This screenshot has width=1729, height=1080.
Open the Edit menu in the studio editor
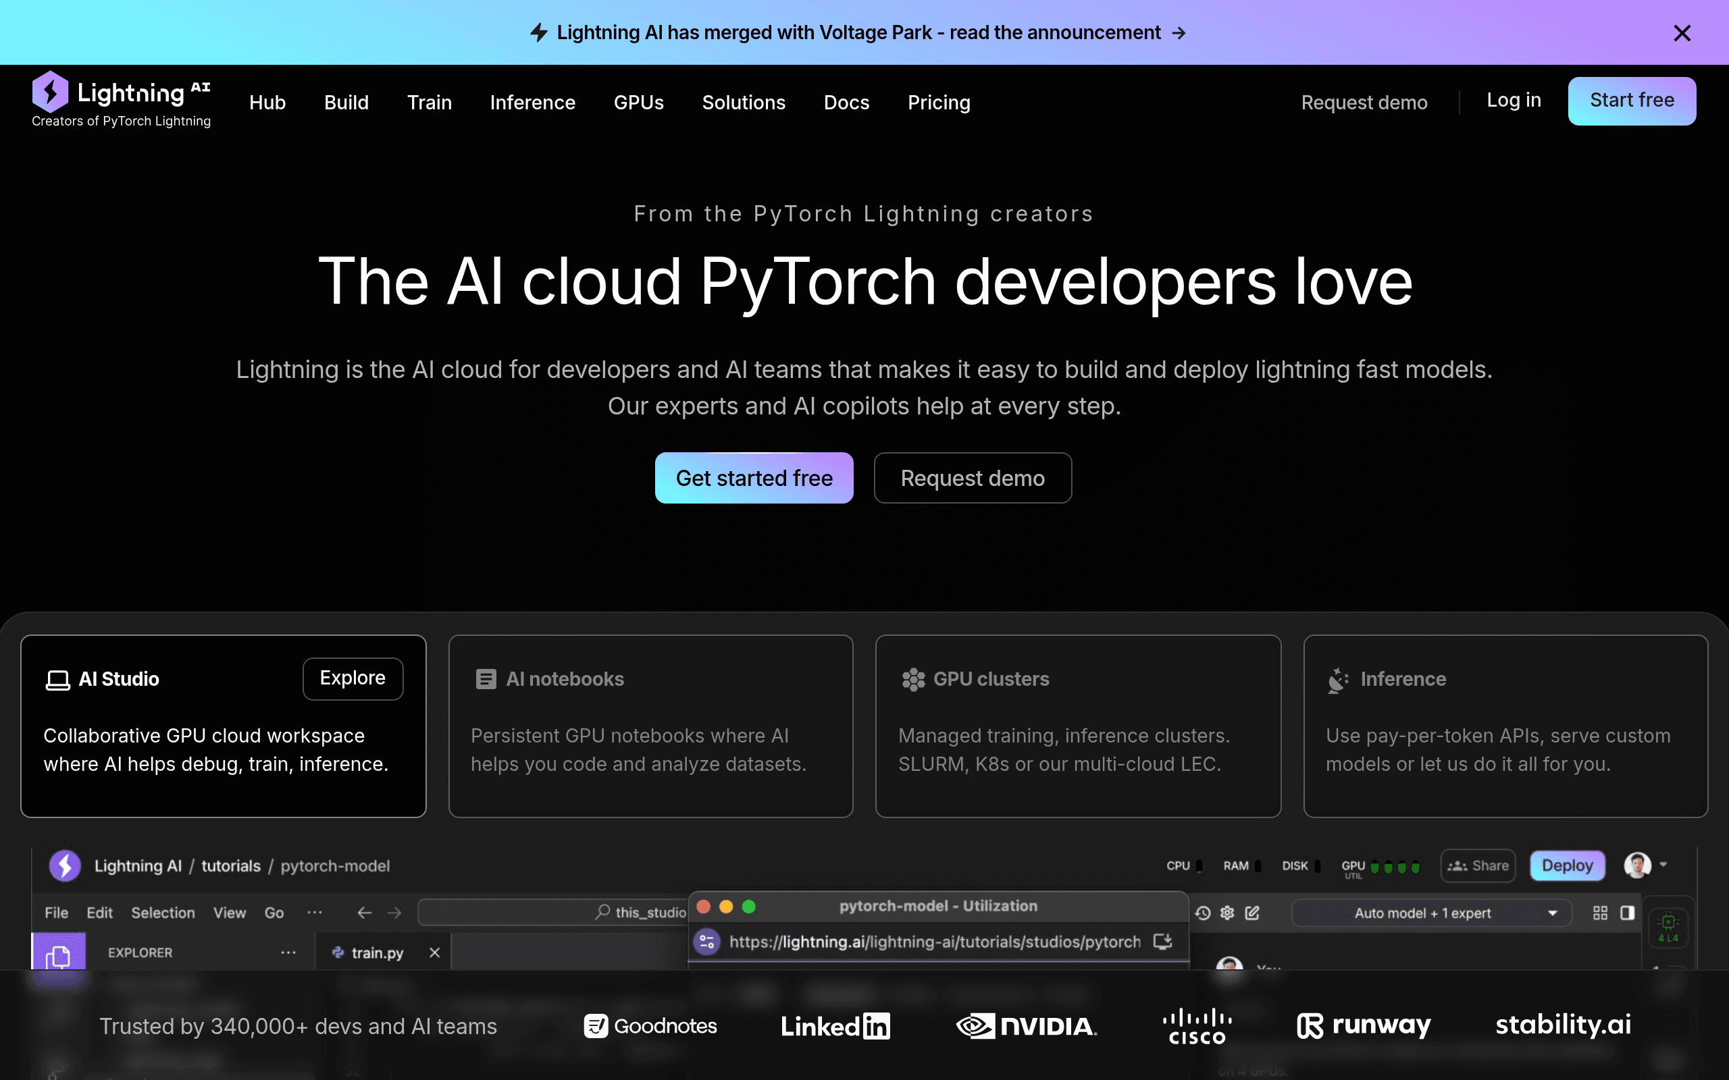pos(99,912)
